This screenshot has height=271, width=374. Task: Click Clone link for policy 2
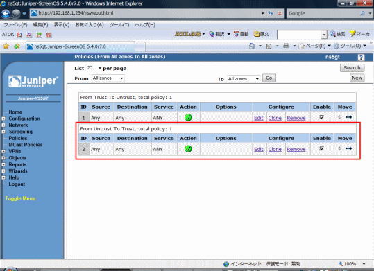click(x=275, y=149)
